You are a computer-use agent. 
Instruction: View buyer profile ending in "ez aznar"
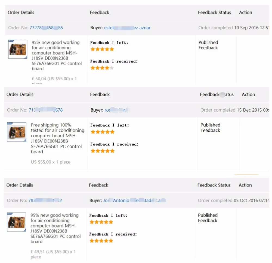tap(127, 28)
